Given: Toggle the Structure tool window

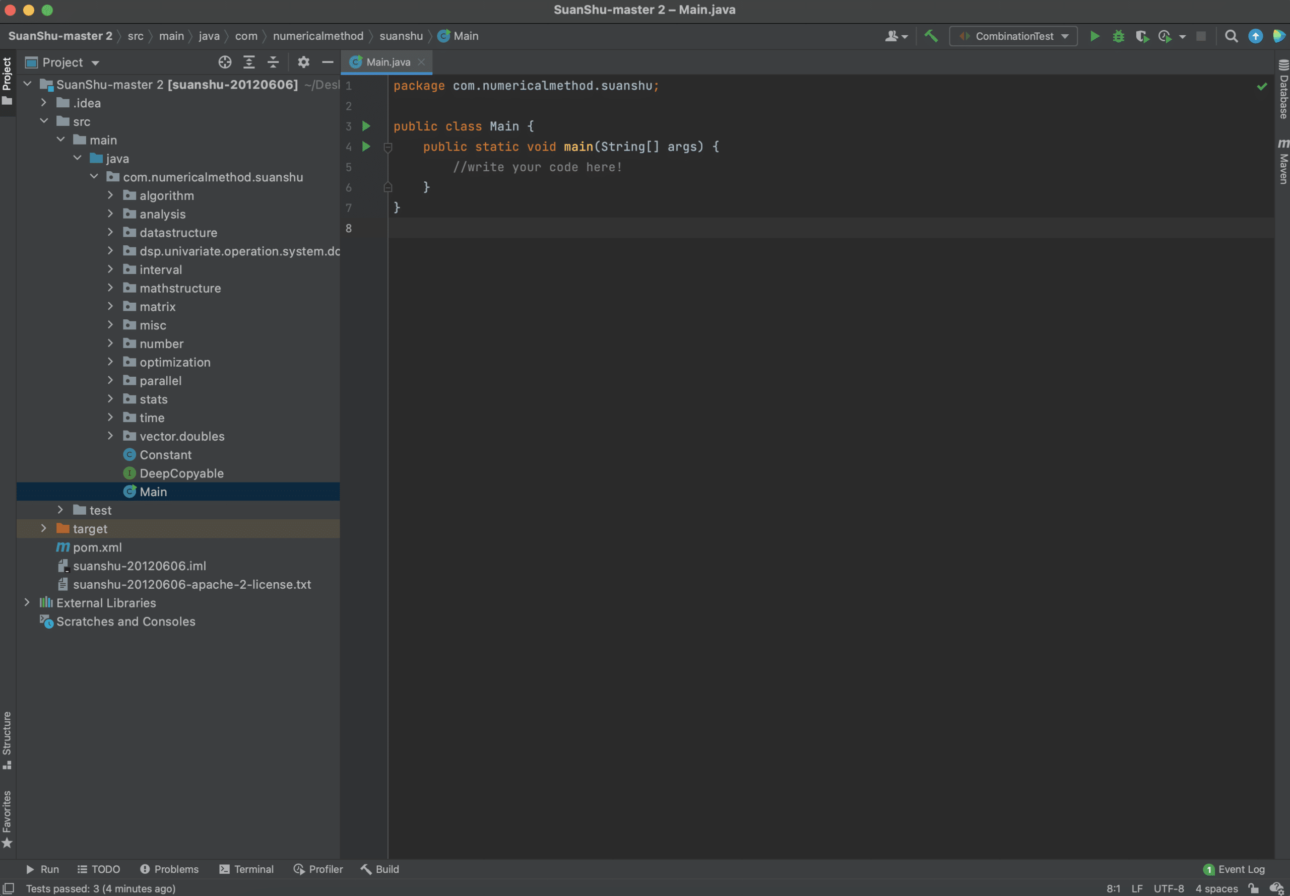Looking at the screenshot, I should coord(7,740).
